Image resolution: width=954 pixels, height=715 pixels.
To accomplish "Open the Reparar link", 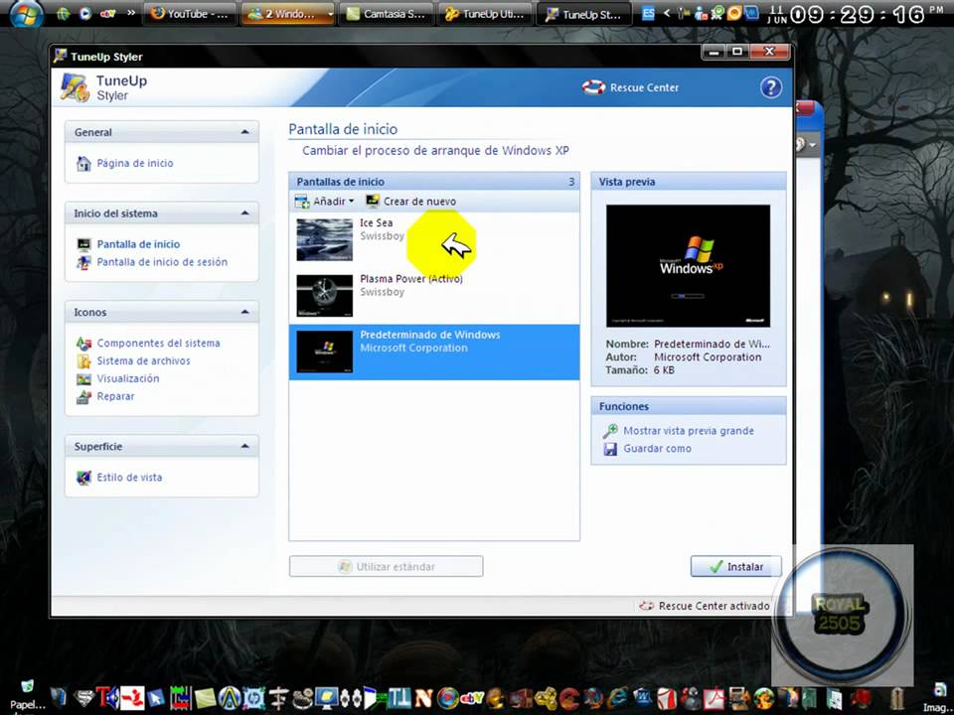I will click(x=115, y=396).
